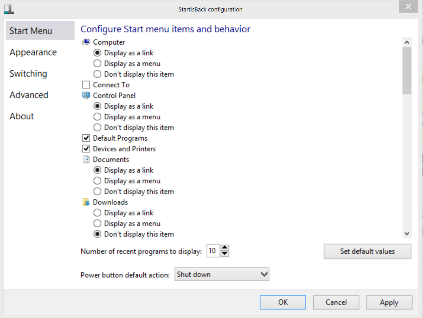Switch to the Appearance tab
The image size is (423, 318).
(x=33, y=52)
